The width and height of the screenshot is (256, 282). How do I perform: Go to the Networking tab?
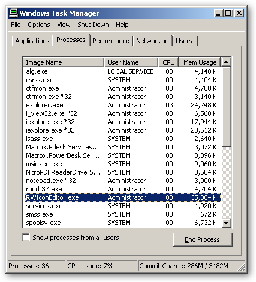click(x=152, y=41)
